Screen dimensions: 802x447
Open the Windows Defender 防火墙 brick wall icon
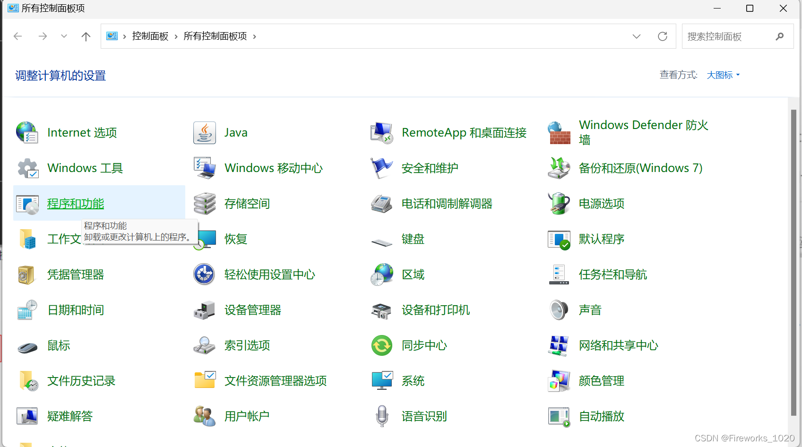pos(559,133)
